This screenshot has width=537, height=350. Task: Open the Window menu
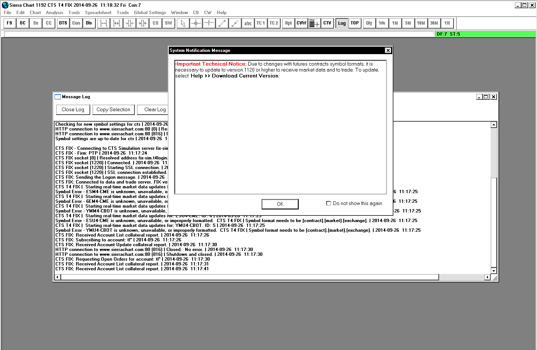pos(180,13)
